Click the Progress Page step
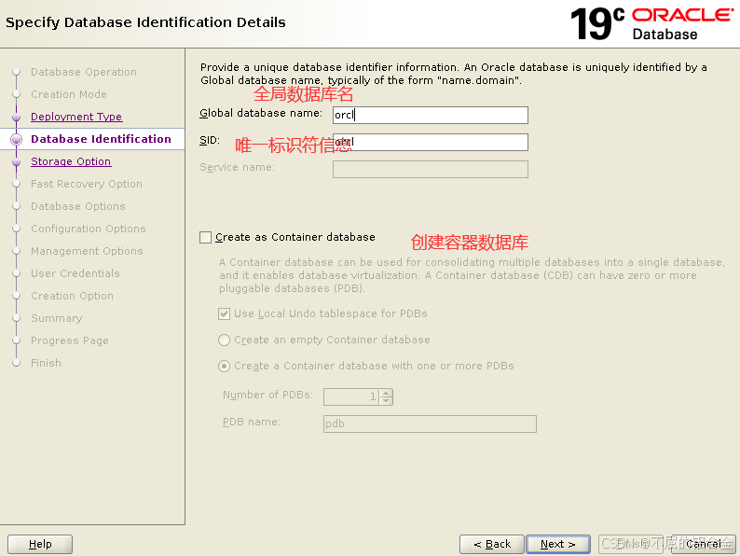Screen dimensions: 740x556 (x=70, y=341)
